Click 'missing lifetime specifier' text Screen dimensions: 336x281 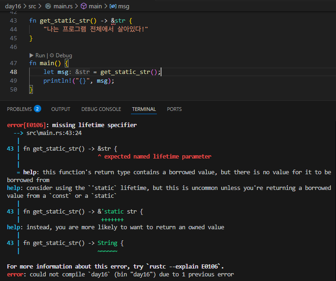[94, 125]
